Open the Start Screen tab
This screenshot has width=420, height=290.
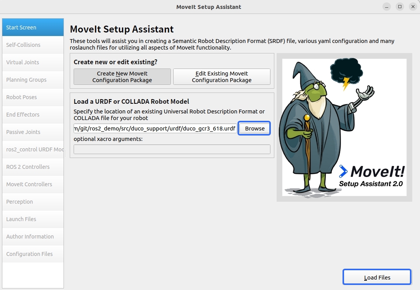33,27
